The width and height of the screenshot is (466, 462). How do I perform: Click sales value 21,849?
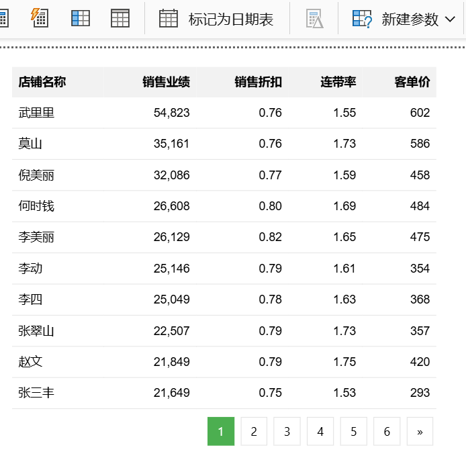(x=171, y=362)
